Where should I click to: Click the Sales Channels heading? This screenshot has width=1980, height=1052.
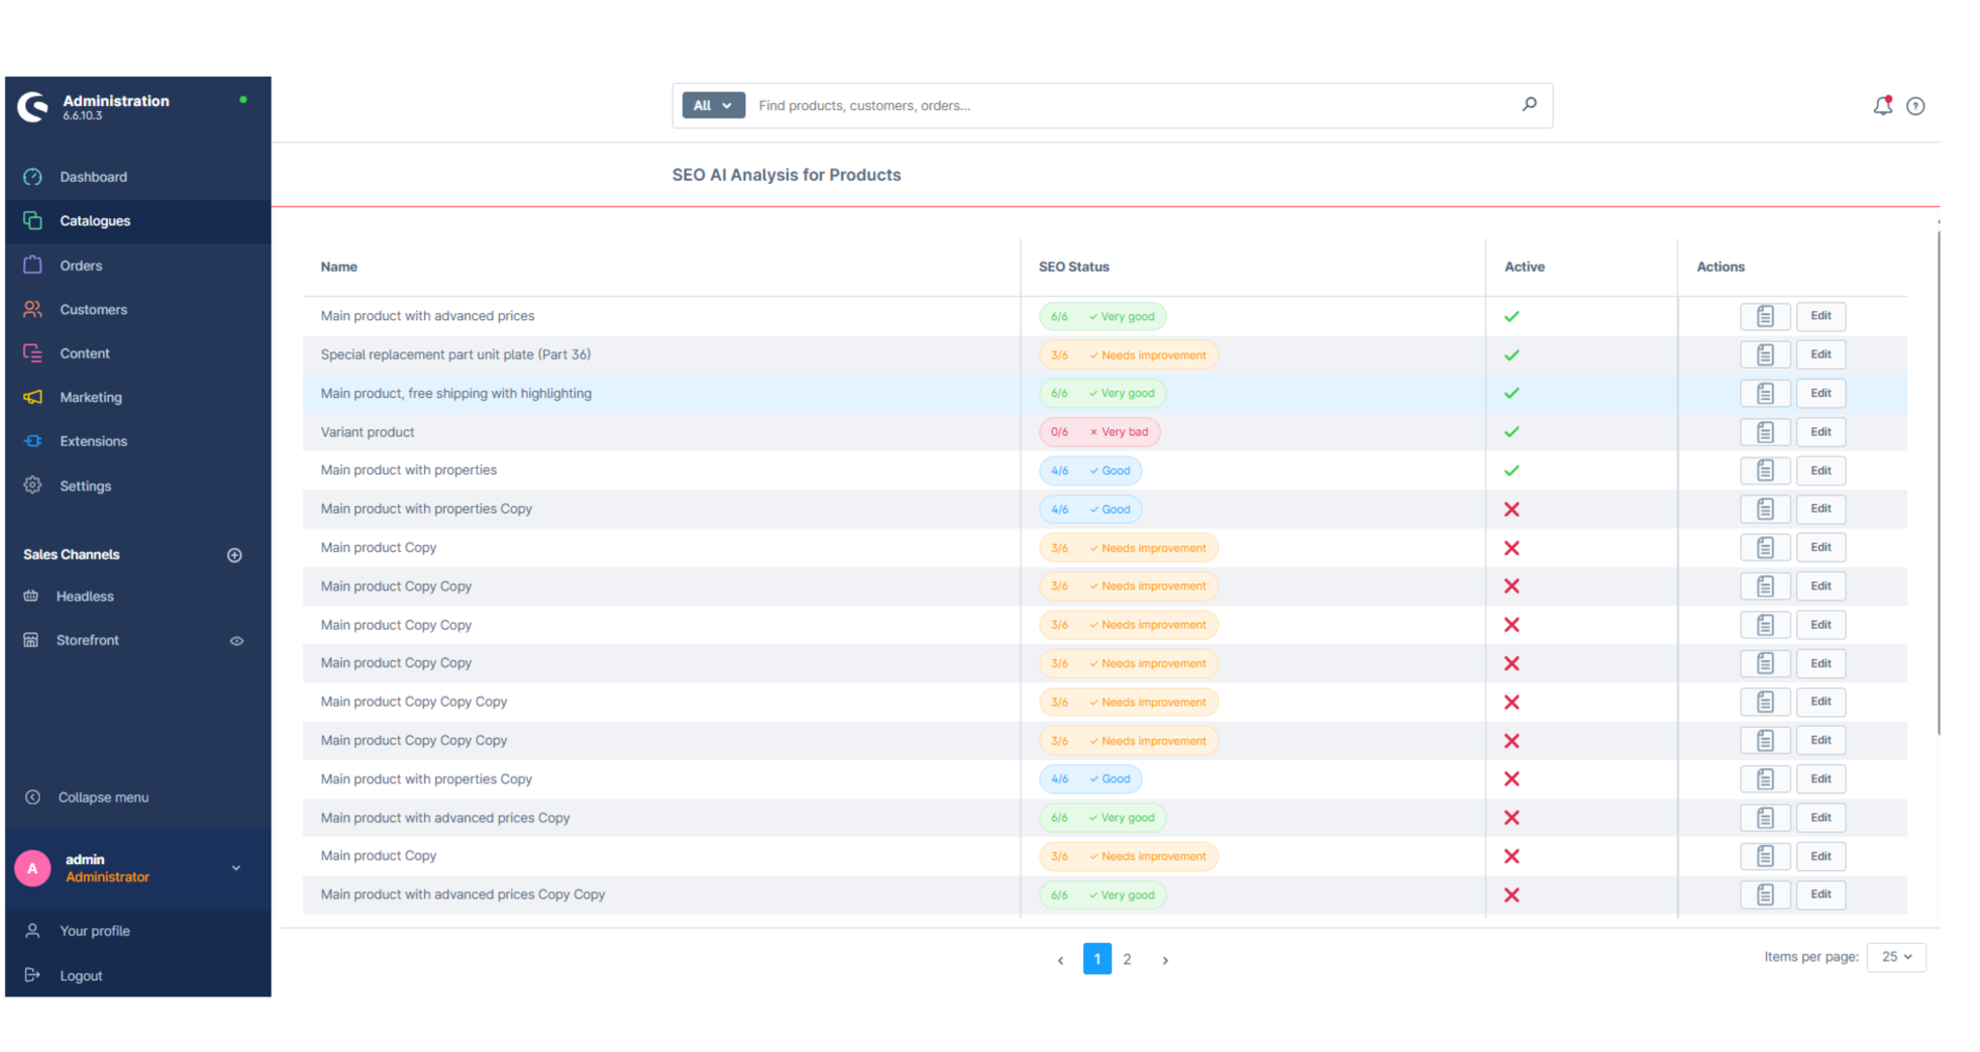[x=71, y=555]
